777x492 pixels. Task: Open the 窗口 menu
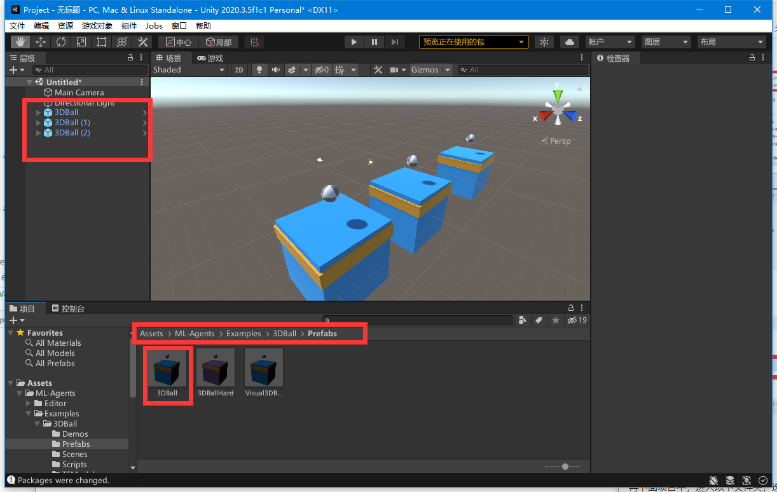pos(179,25)
